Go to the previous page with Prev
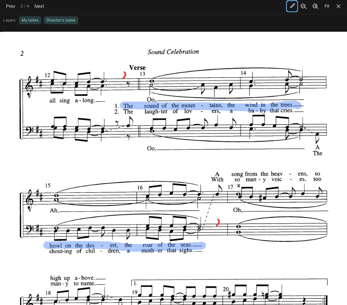 point(10,6)
